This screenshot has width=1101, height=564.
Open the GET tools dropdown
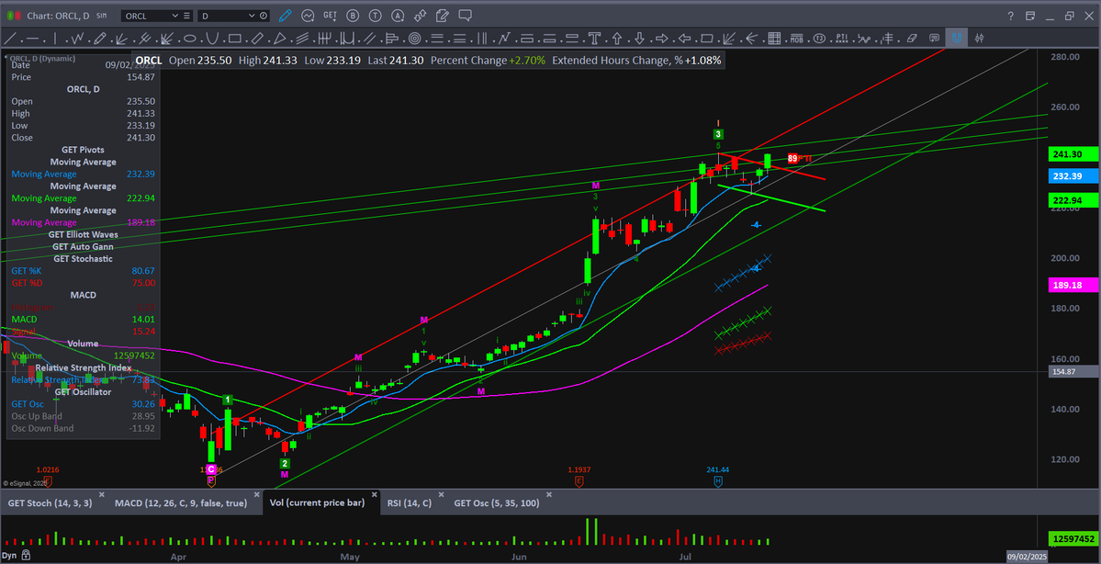(330, 16)
